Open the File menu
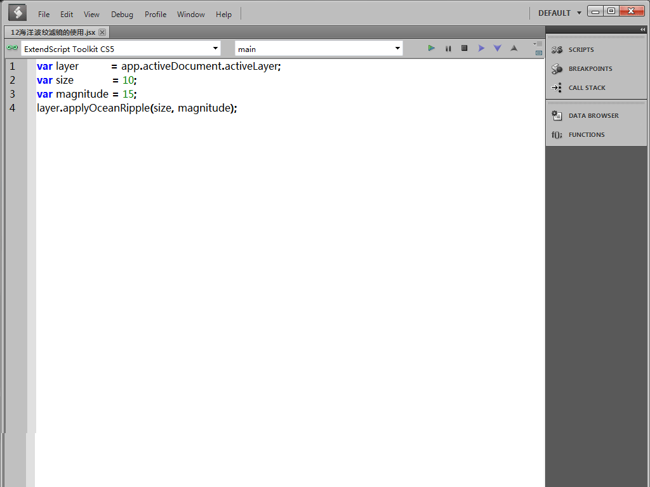The width and height of the screenshot is (650, 487). [x=44, y=15]
